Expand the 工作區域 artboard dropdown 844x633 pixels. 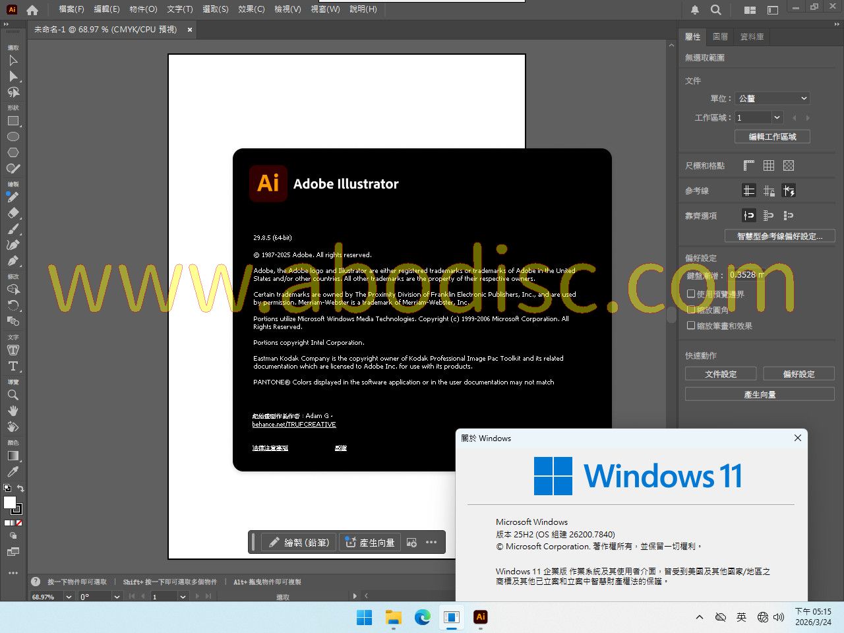(777, 117)
